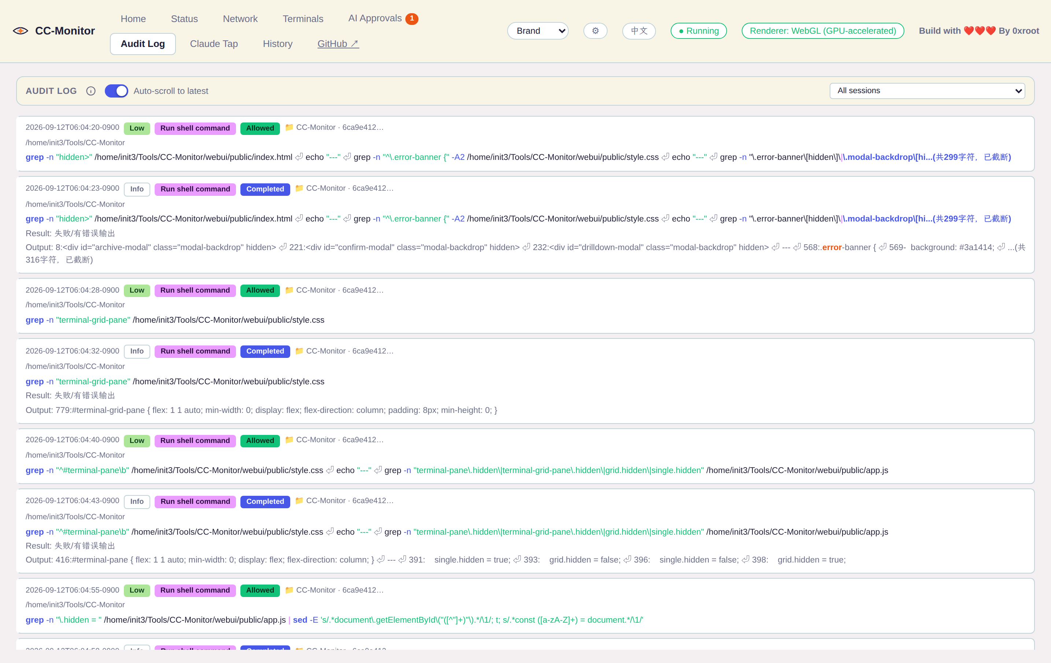Image resolution: width=1051 pixels, height=663 pixels.
Task: Click folder icon on the 06:04:32 entry
Action: click(x=299, y=351)
